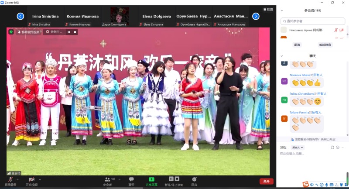Open the 视图 view menu
The width and height of the screenshot is (349, 189).
(x=268, y=9)
